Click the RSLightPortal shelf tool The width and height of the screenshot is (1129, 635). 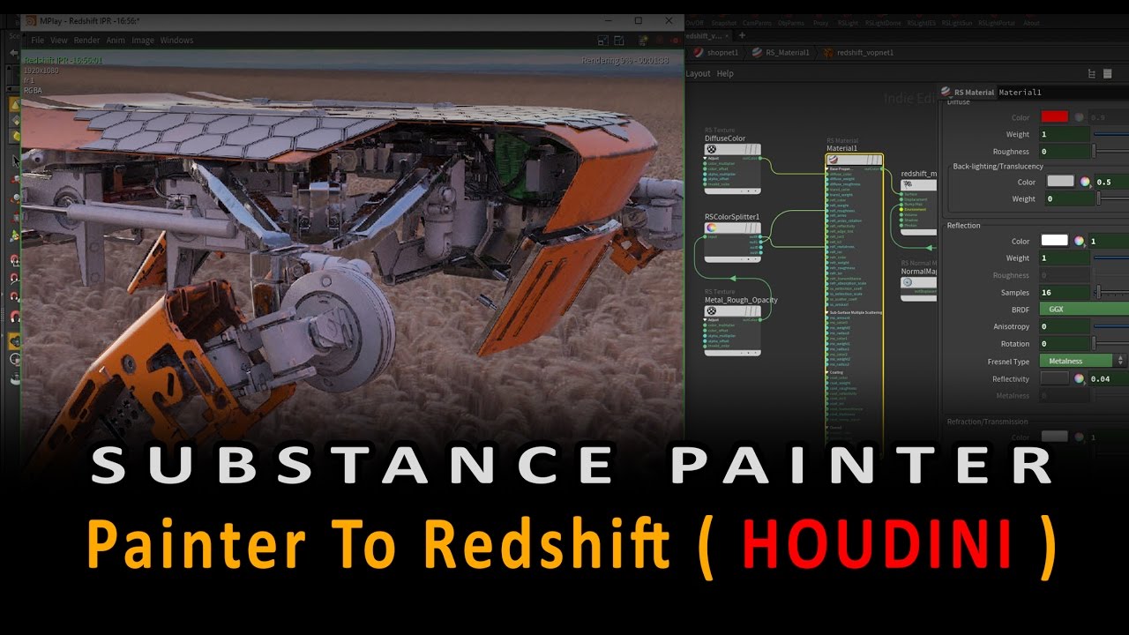(x=997, y=23)
